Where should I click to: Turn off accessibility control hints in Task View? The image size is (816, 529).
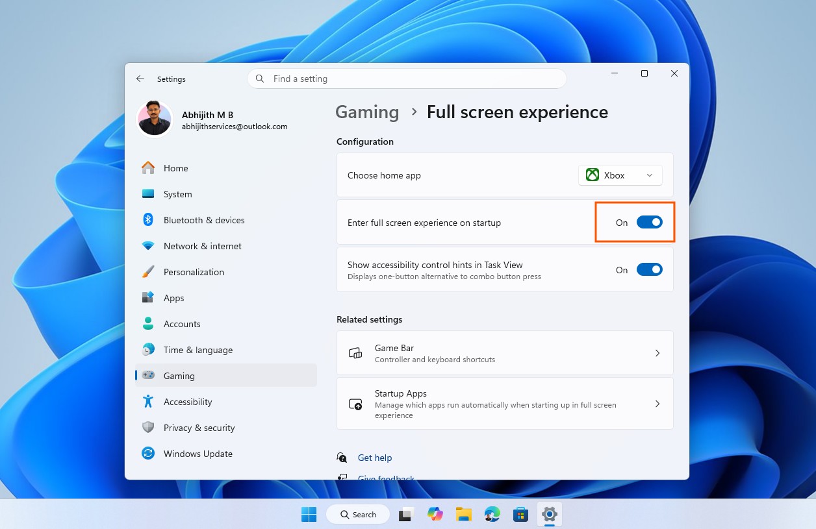pyautogui.click(x=649, y=269)
